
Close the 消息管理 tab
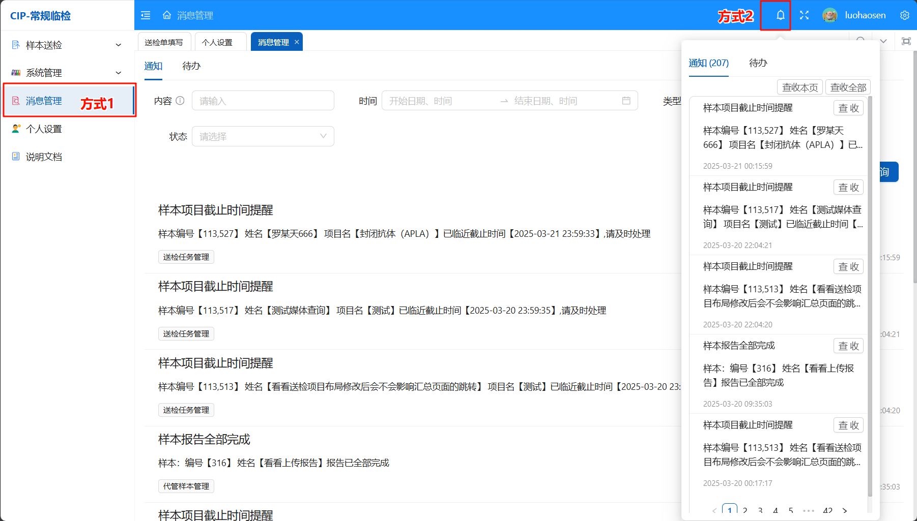coord(297,42)
